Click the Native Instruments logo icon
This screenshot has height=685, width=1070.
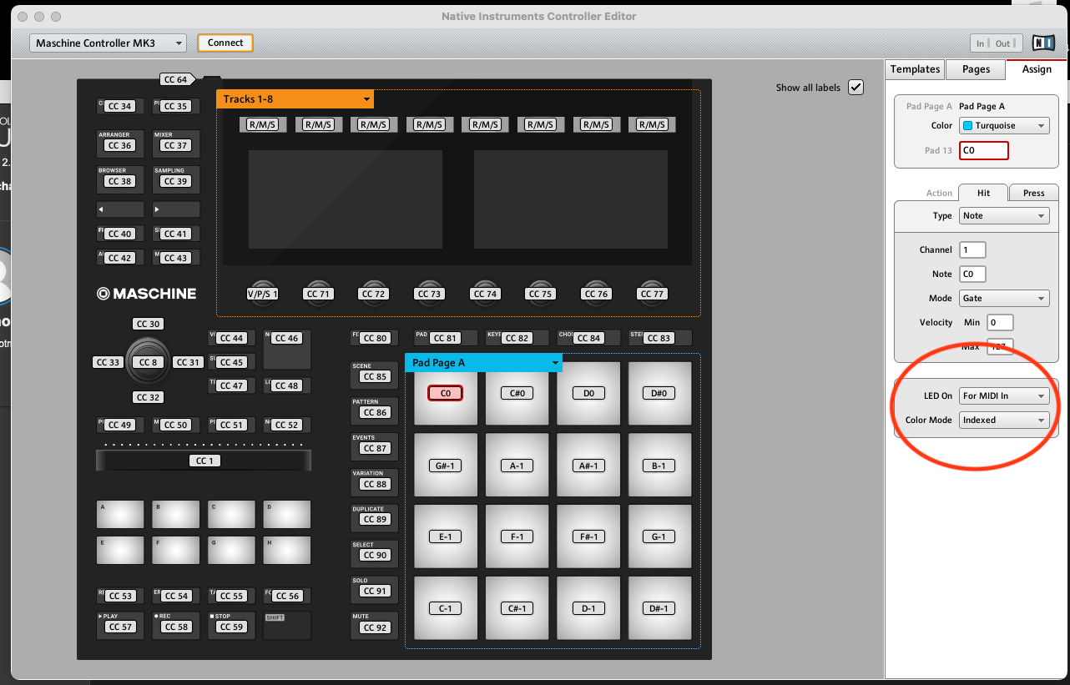(1043, 43)
